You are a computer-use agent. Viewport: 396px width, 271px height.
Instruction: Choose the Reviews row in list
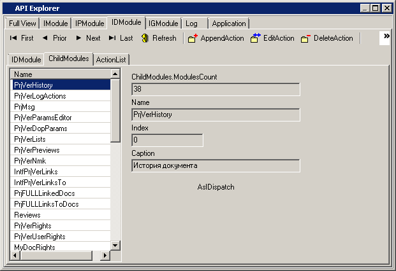pyautogui.click(x=27, y=215)
